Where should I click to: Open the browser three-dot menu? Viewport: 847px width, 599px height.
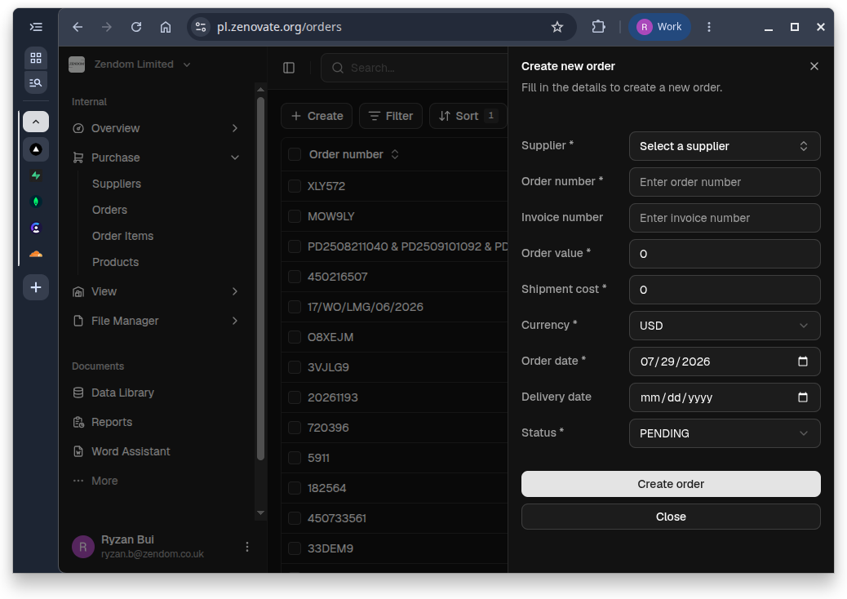tap(709, 27)
